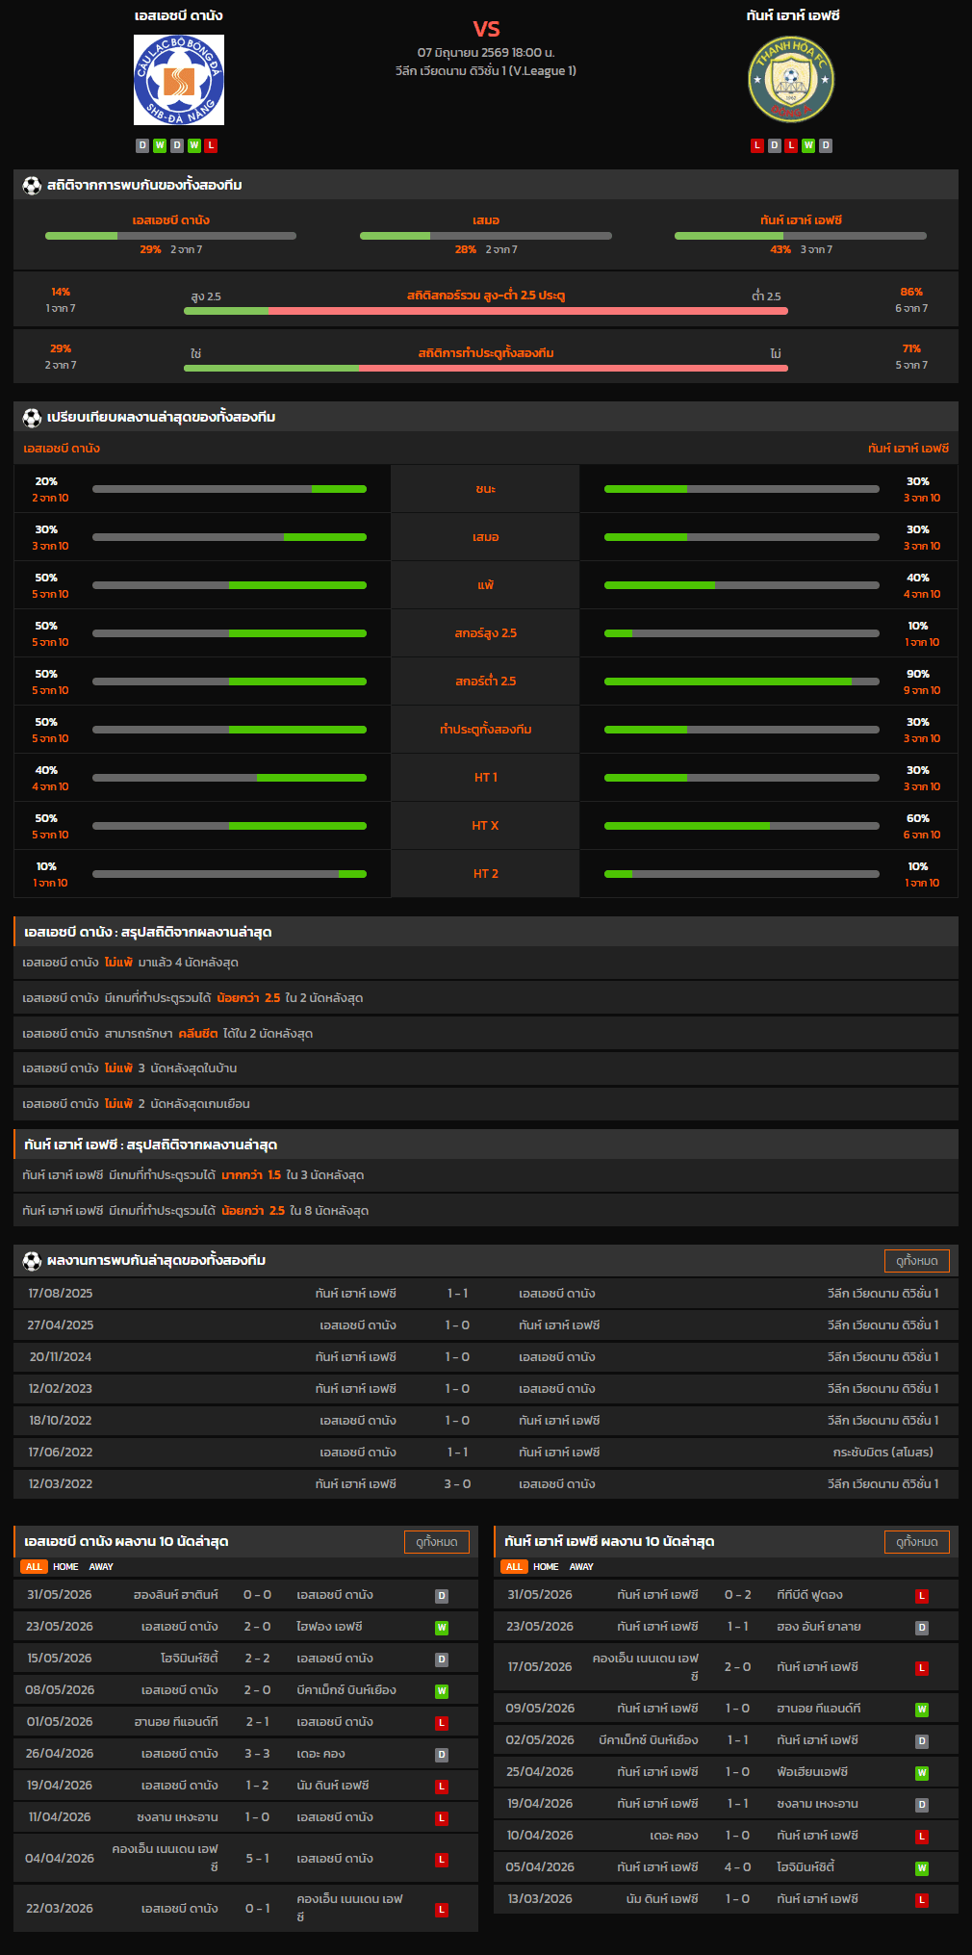Image resolution: width=972 pixels, height=1955 pixels.
Task: Click the red L form badge under Da Nang logo
Action: point(211,145)
